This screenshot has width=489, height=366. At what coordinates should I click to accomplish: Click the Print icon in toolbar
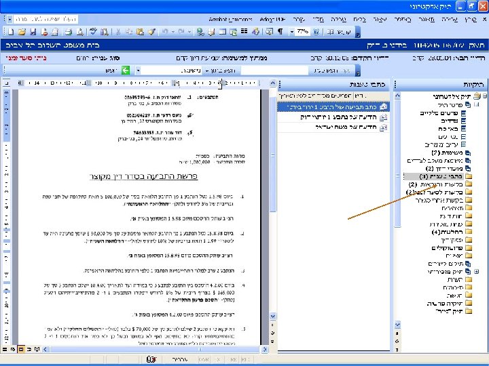point(69,32)
